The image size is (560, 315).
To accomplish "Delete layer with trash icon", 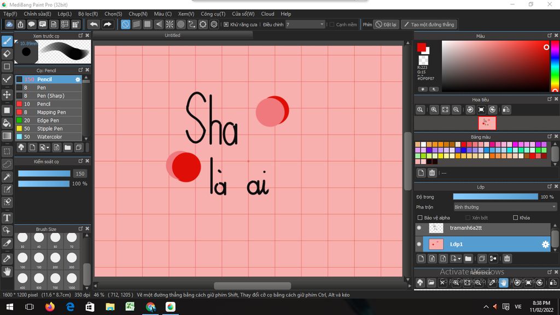I will [507, 259].
